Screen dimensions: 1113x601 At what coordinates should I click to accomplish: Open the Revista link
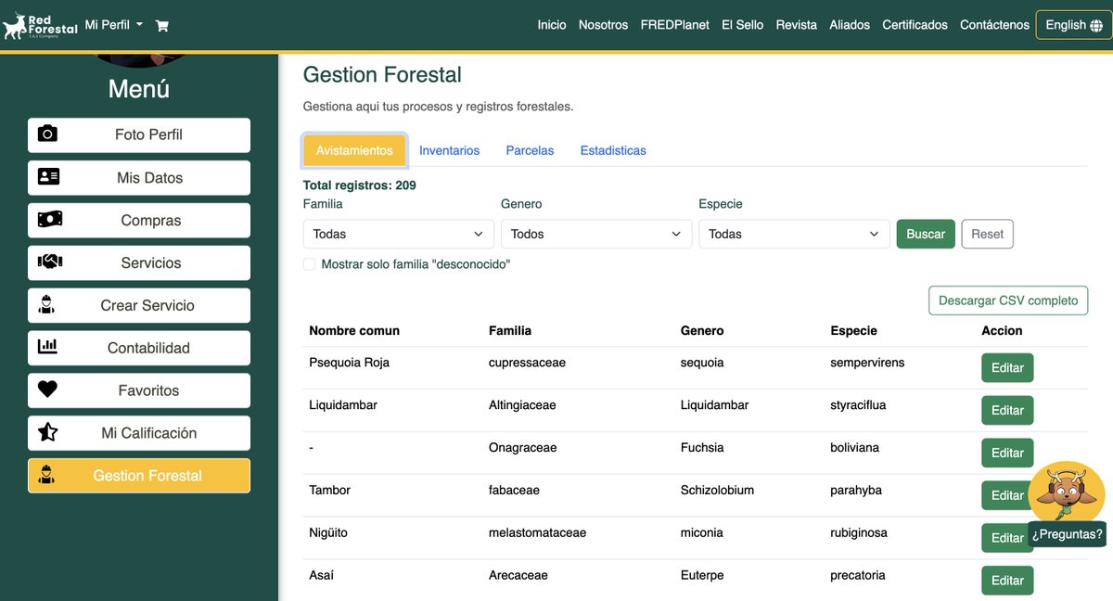click(797, 25)
